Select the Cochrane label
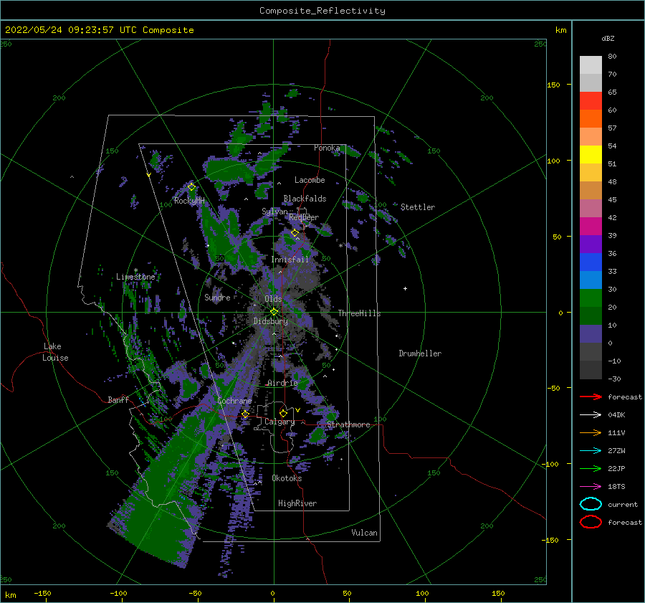This screenshot has width=645, height=603. 234,401
